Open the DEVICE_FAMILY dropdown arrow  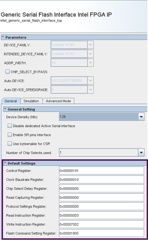(x=90, y=45)
